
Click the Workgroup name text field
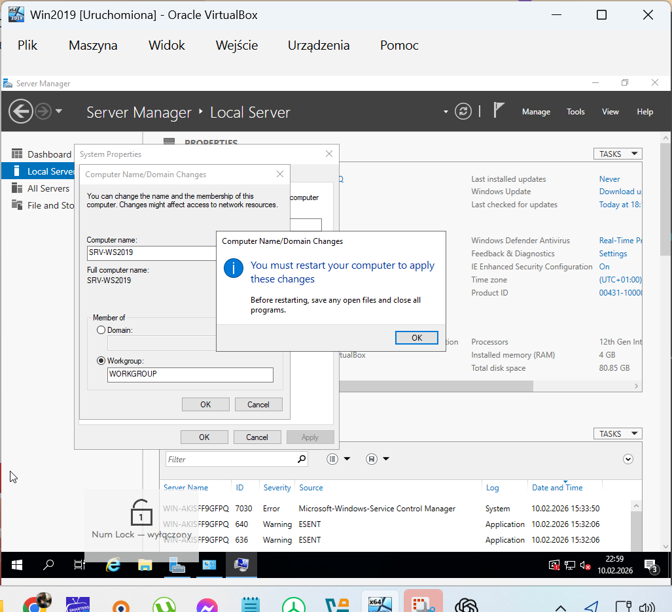coord(190,375)
